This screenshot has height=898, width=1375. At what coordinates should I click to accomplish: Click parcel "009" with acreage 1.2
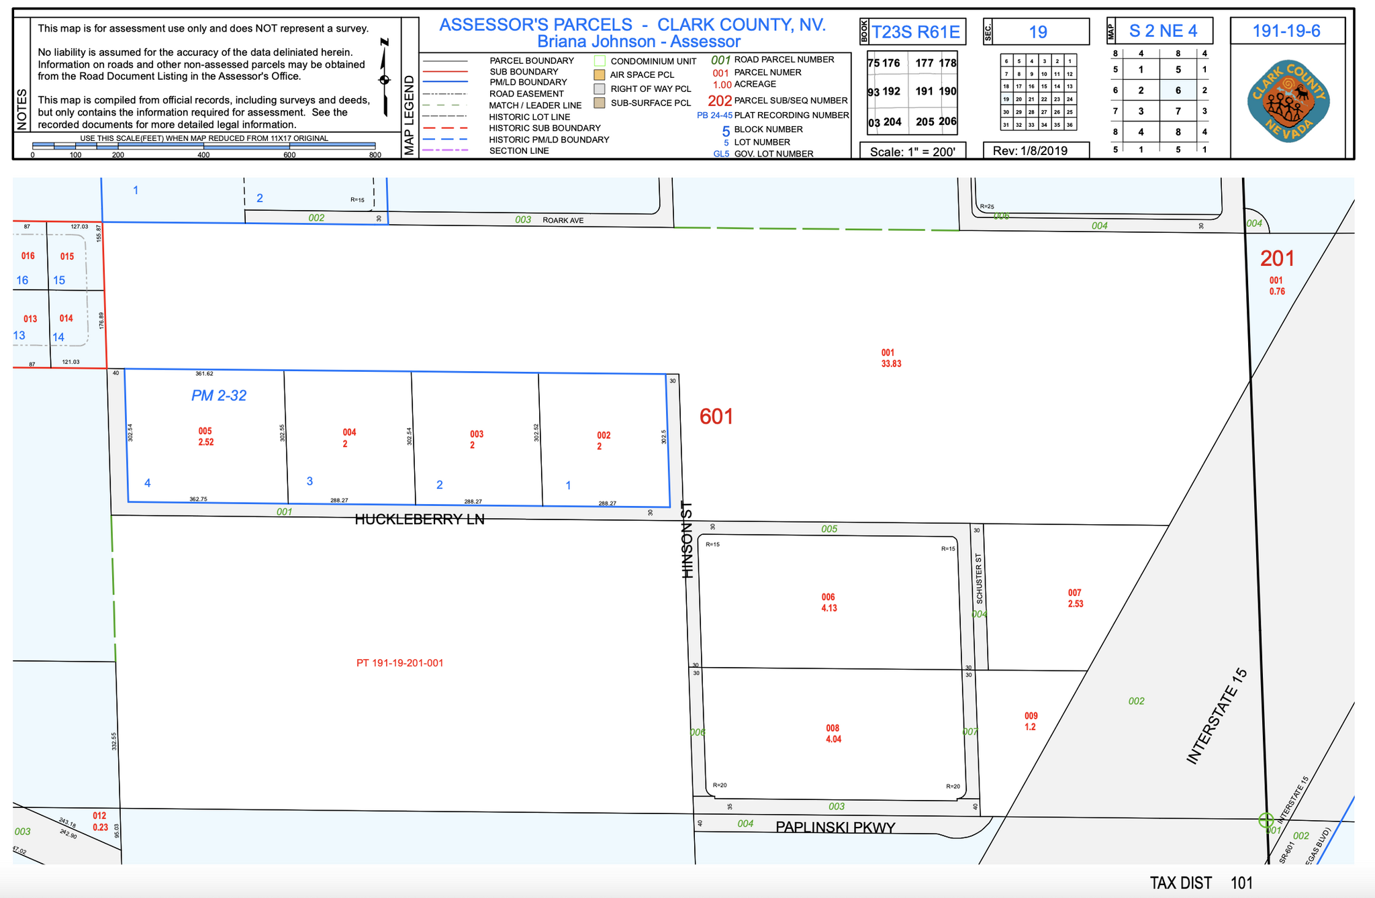point(1031,721)
